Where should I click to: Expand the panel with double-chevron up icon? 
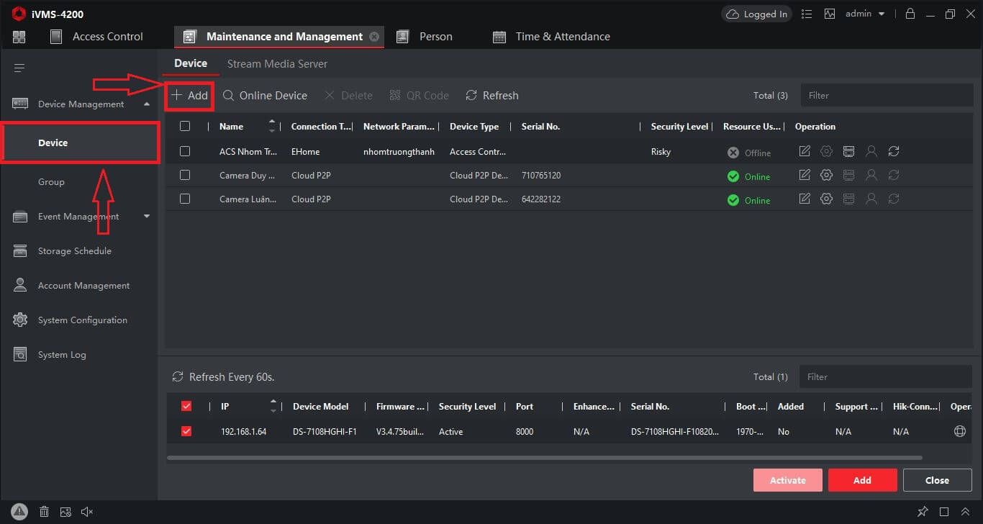pyautogui.click(x=966, y=512)
